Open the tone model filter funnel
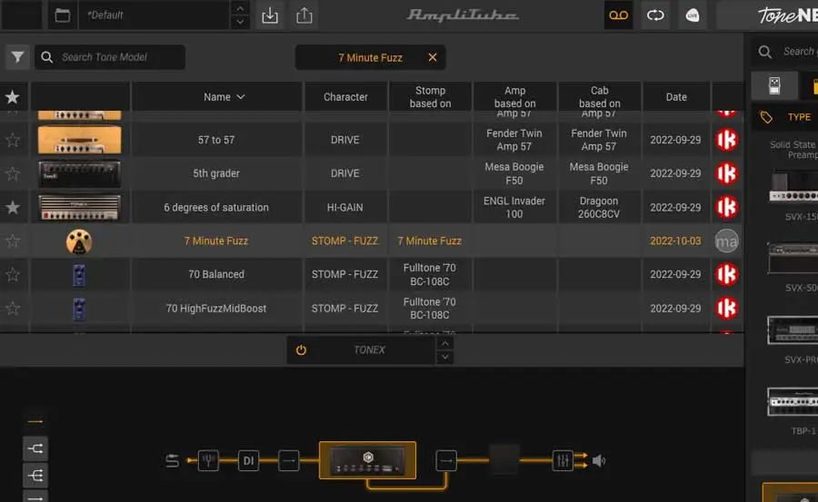The height and width of the screenshot is (502, 818). pyautogui.click(x=17, y=57)
